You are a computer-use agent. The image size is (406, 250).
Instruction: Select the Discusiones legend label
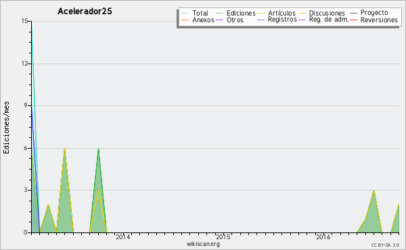(x=327, y=13)
